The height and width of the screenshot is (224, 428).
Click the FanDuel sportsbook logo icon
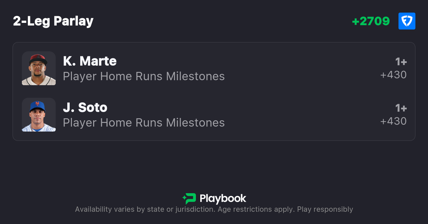point(407,21)
